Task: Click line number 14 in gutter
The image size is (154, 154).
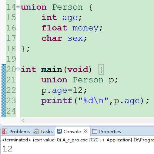Action: (x=11, y=7)
